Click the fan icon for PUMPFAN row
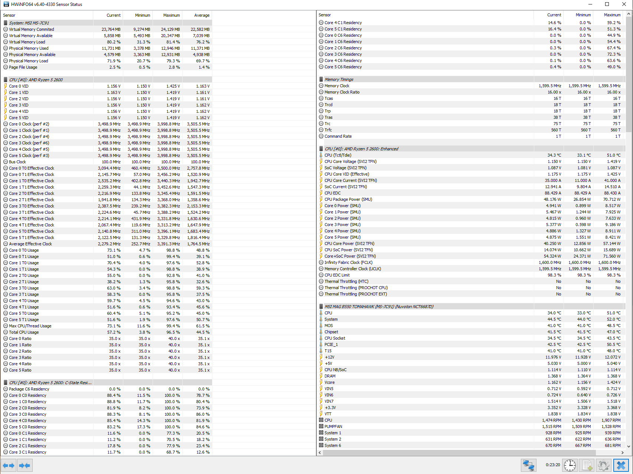The image size is (633, 474). tap(321, 426)
